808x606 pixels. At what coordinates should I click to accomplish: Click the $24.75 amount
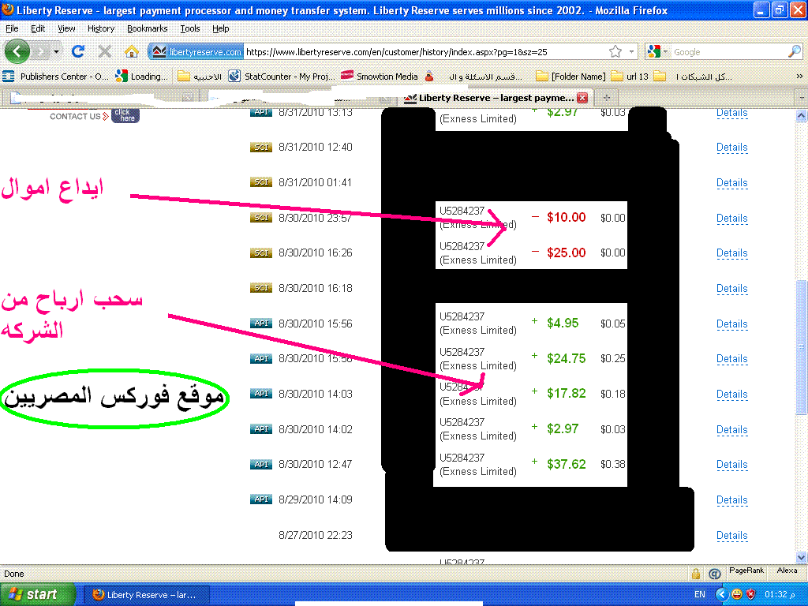point(566,359)
